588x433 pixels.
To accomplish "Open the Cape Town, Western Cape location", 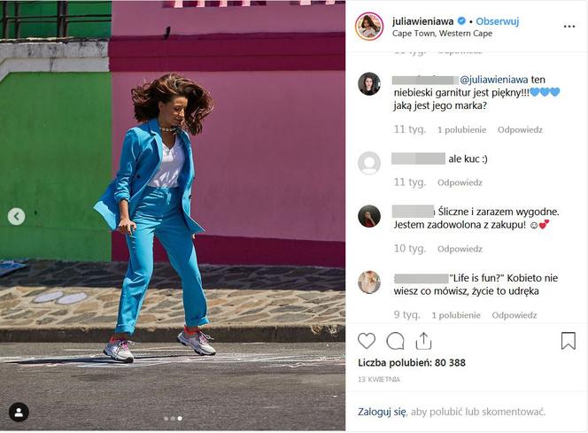I will click(442, 34).
